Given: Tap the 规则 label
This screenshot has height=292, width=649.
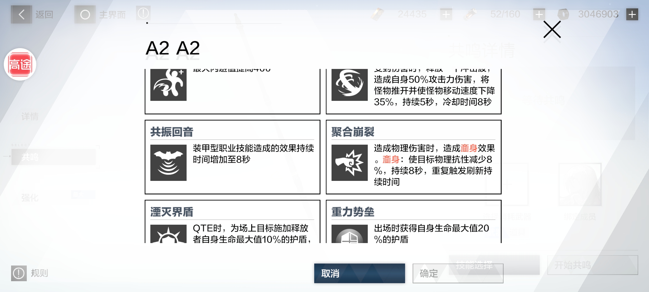Looking at the screenshot, I should point(39,273).
